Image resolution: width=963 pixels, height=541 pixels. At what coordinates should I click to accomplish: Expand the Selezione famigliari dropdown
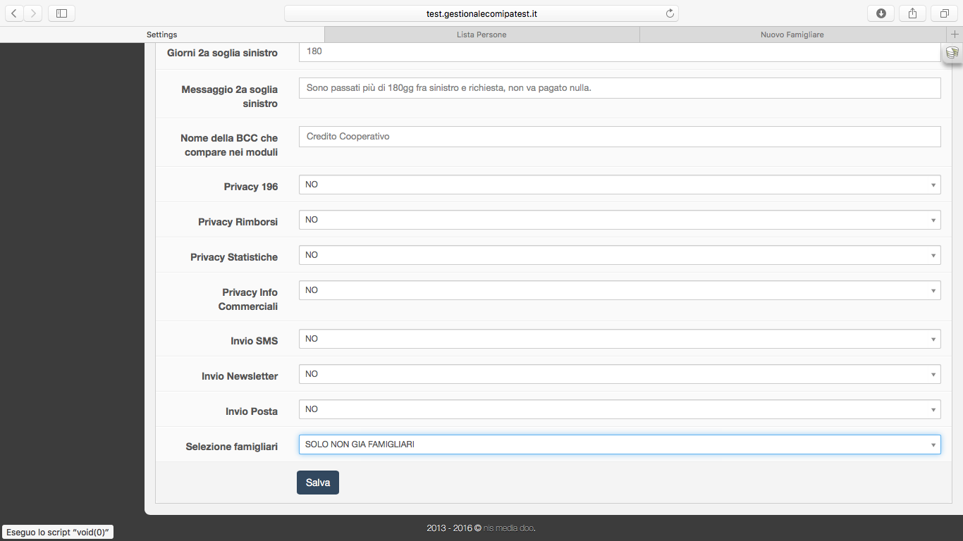click(x=620, y=444)
